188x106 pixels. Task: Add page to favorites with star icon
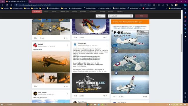click(149, 5)
